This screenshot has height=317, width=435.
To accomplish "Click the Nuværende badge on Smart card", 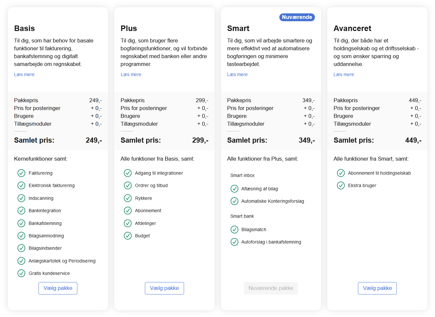I will 297,17.
